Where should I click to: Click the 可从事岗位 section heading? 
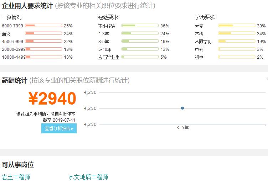pyautogui.click(x=18, y=165)
